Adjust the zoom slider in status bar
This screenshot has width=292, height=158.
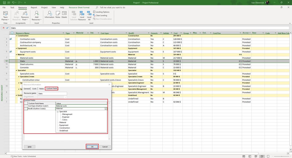point(282,156)
